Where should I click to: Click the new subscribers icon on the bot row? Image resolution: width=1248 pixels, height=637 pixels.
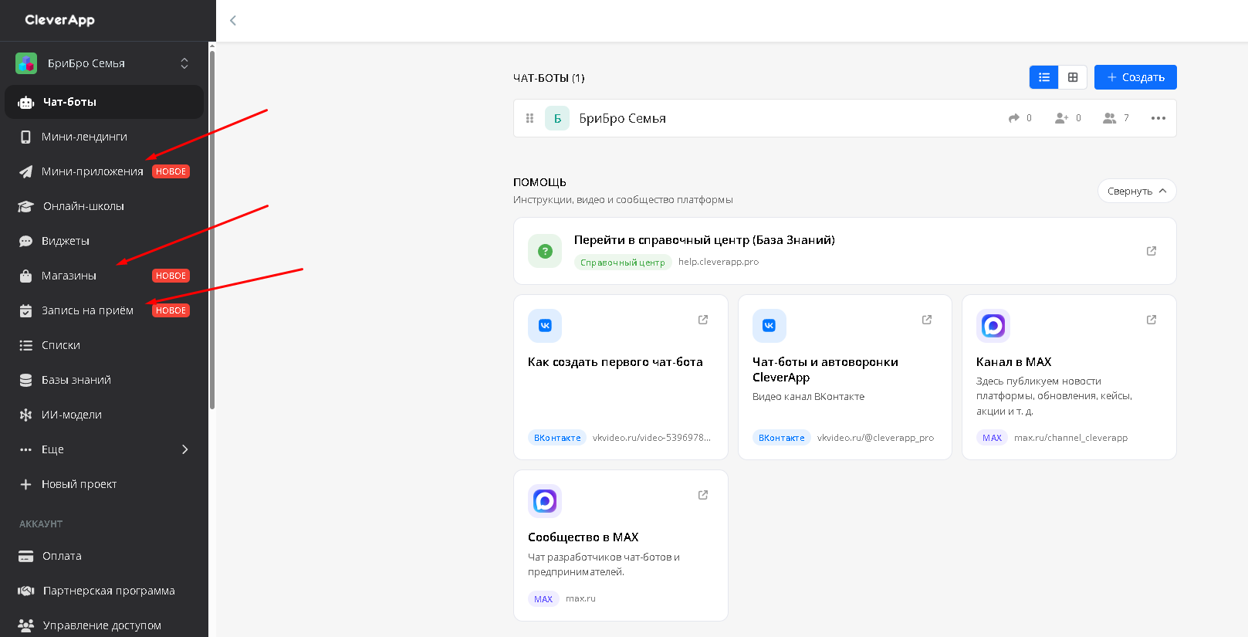(1062, 118)
